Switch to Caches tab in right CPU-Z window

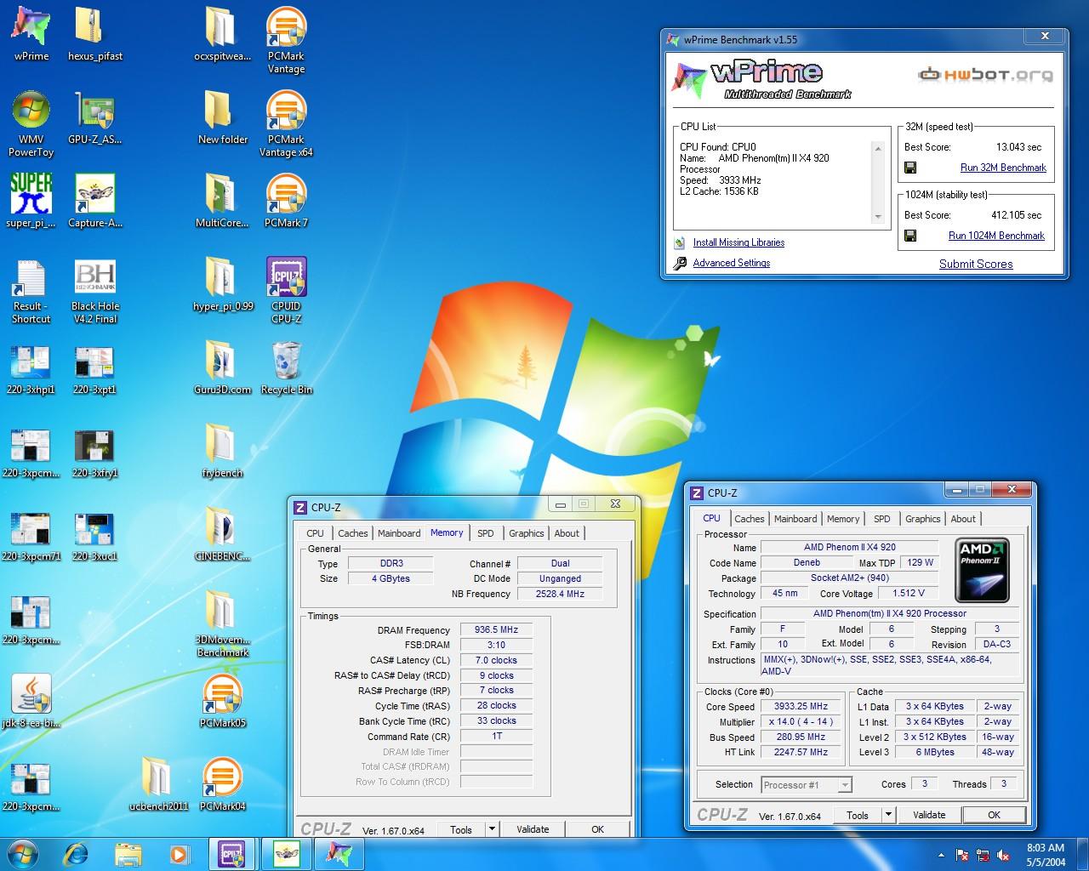pyautogui.click(x=749, y=519)
